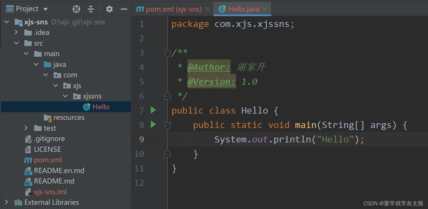Hide the Project panel with minimize dash
The height and width of the screenshot is (209, 428).
124,9
